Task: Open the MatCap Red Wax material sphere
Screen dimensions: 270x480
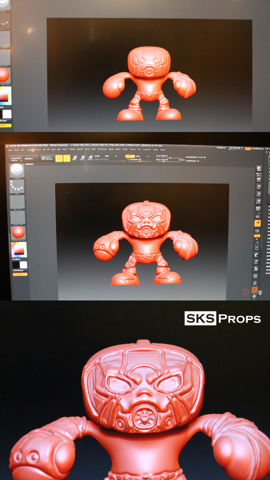Action: [18, 233]
